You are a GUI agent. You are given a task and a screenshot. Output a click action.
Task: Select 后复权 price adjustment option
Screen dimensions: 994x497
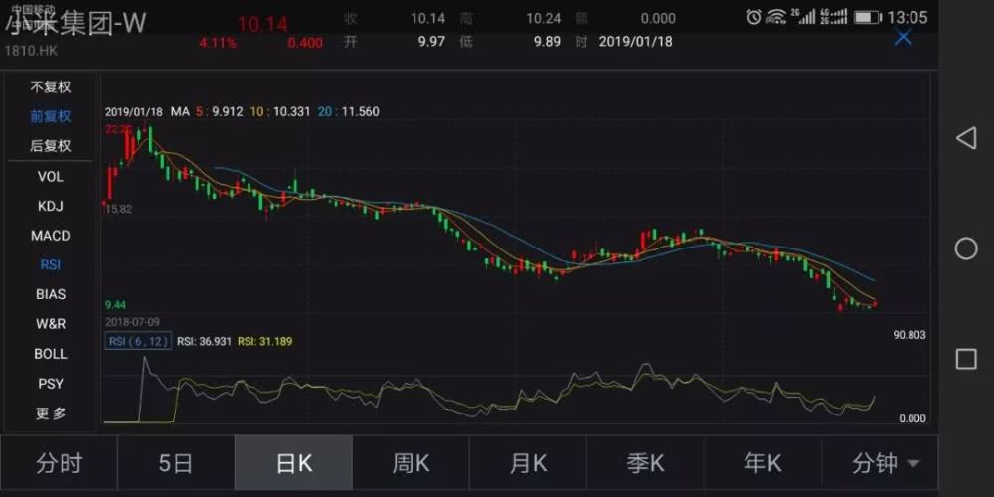[x=50, y=146]
